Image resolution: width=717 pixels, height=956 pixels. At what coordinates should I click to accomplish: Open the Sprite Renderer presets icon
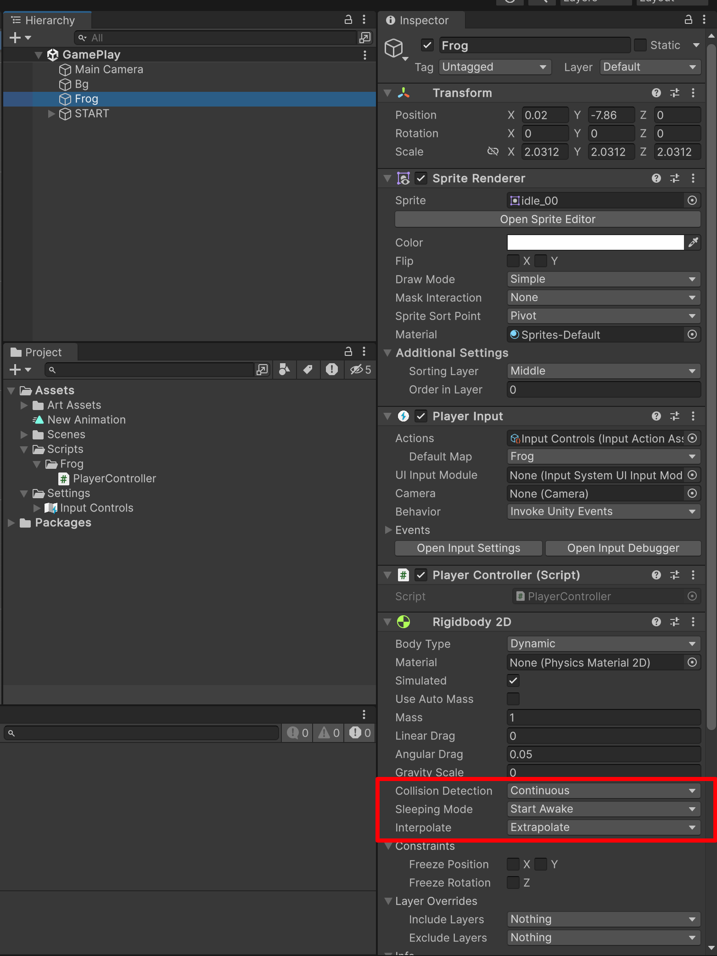pyautogui.click(x=675, y=178)
